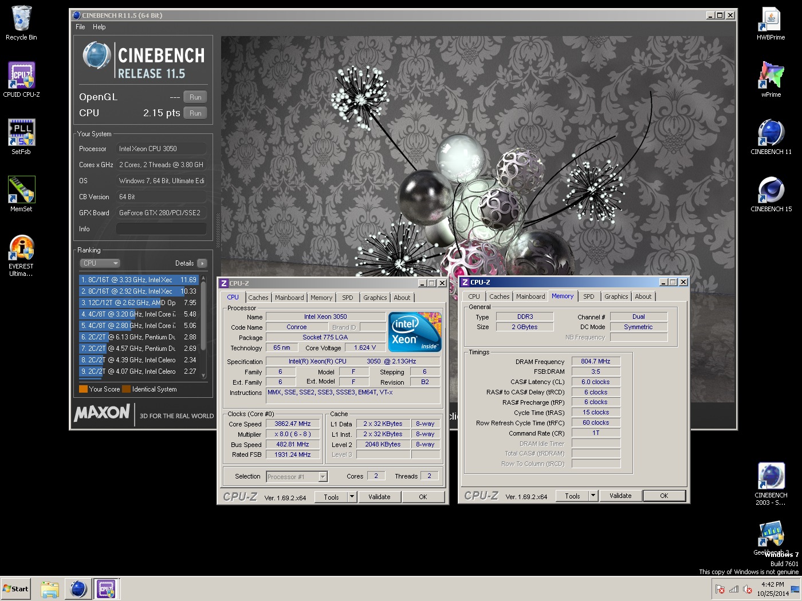Switch to About tab in right CPU-Z
Viewport: 802px width, 601px height.
click(643, 296)
